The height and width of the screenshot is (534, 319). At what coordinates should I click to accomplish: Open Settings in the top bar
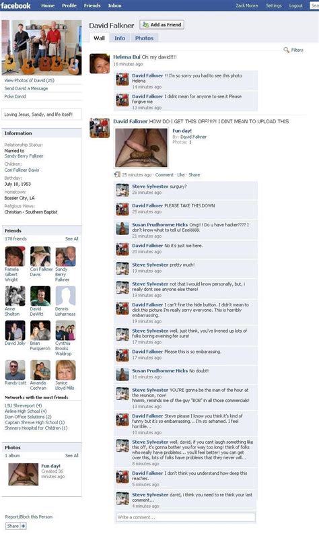[274, 5]
